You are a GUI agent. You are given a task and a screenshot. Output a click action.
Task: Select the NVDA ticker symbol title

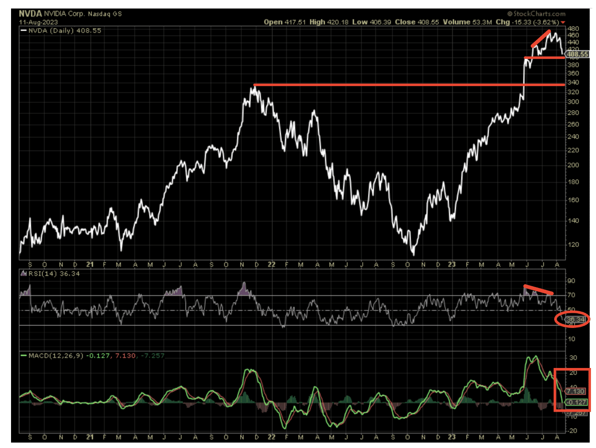point(30,13)
